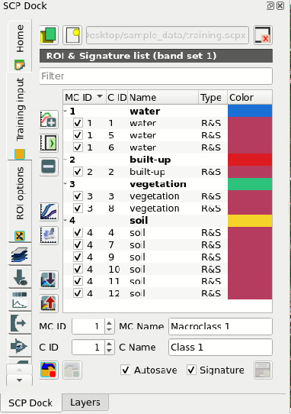Image resolution: width=291 pixels, height=414 pixels.
Task: Select the Training input side tab
Action: click(20, 116)
